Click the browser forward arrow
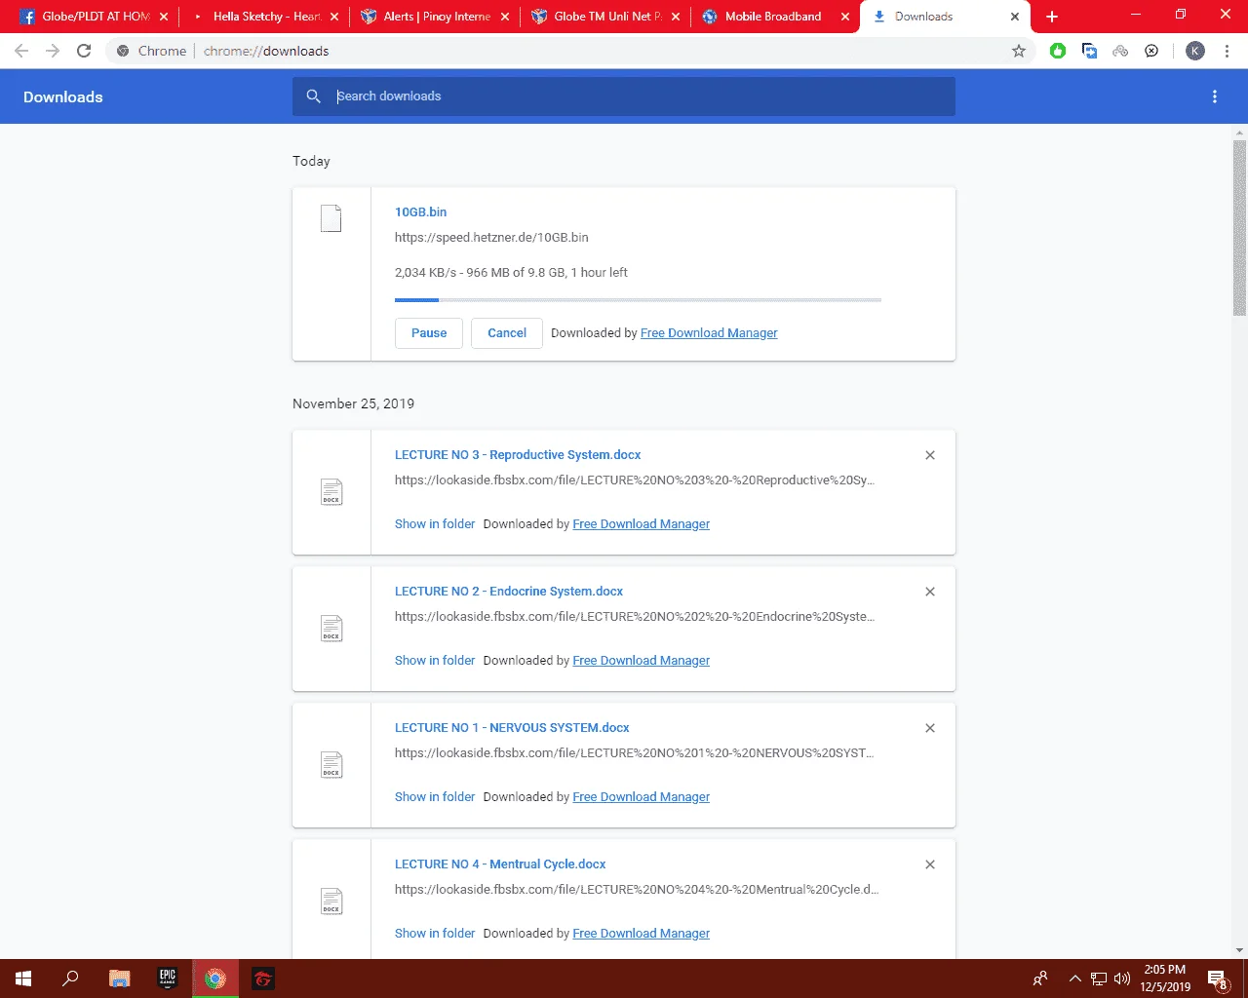This screenshot has width=1248, height=998. [x=53, y=51]
